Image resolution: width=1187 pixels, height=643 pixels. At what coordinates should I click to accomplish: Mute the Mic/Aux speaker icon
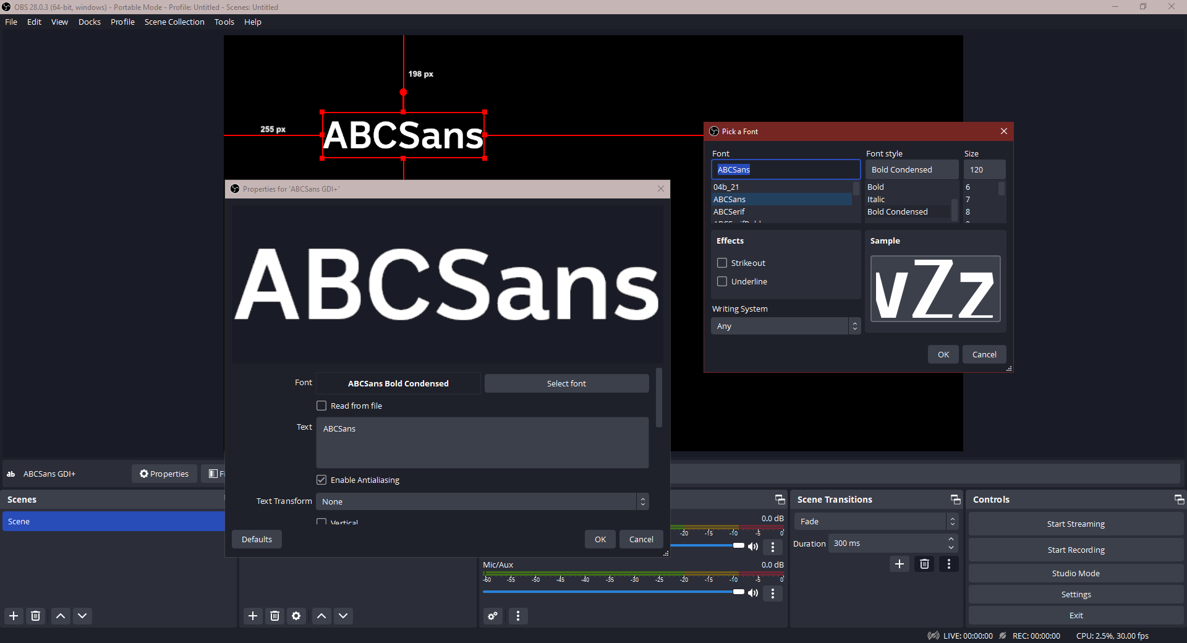(x=753, y=593)
